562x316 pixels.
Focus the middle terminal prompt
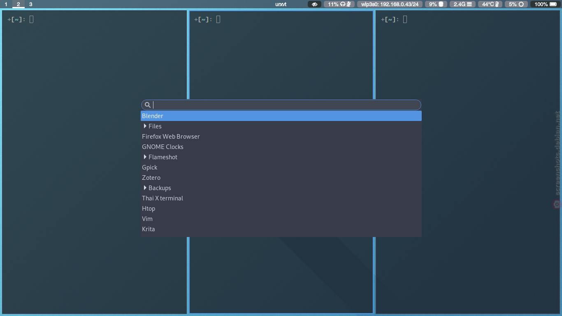[x=207, y=19]
